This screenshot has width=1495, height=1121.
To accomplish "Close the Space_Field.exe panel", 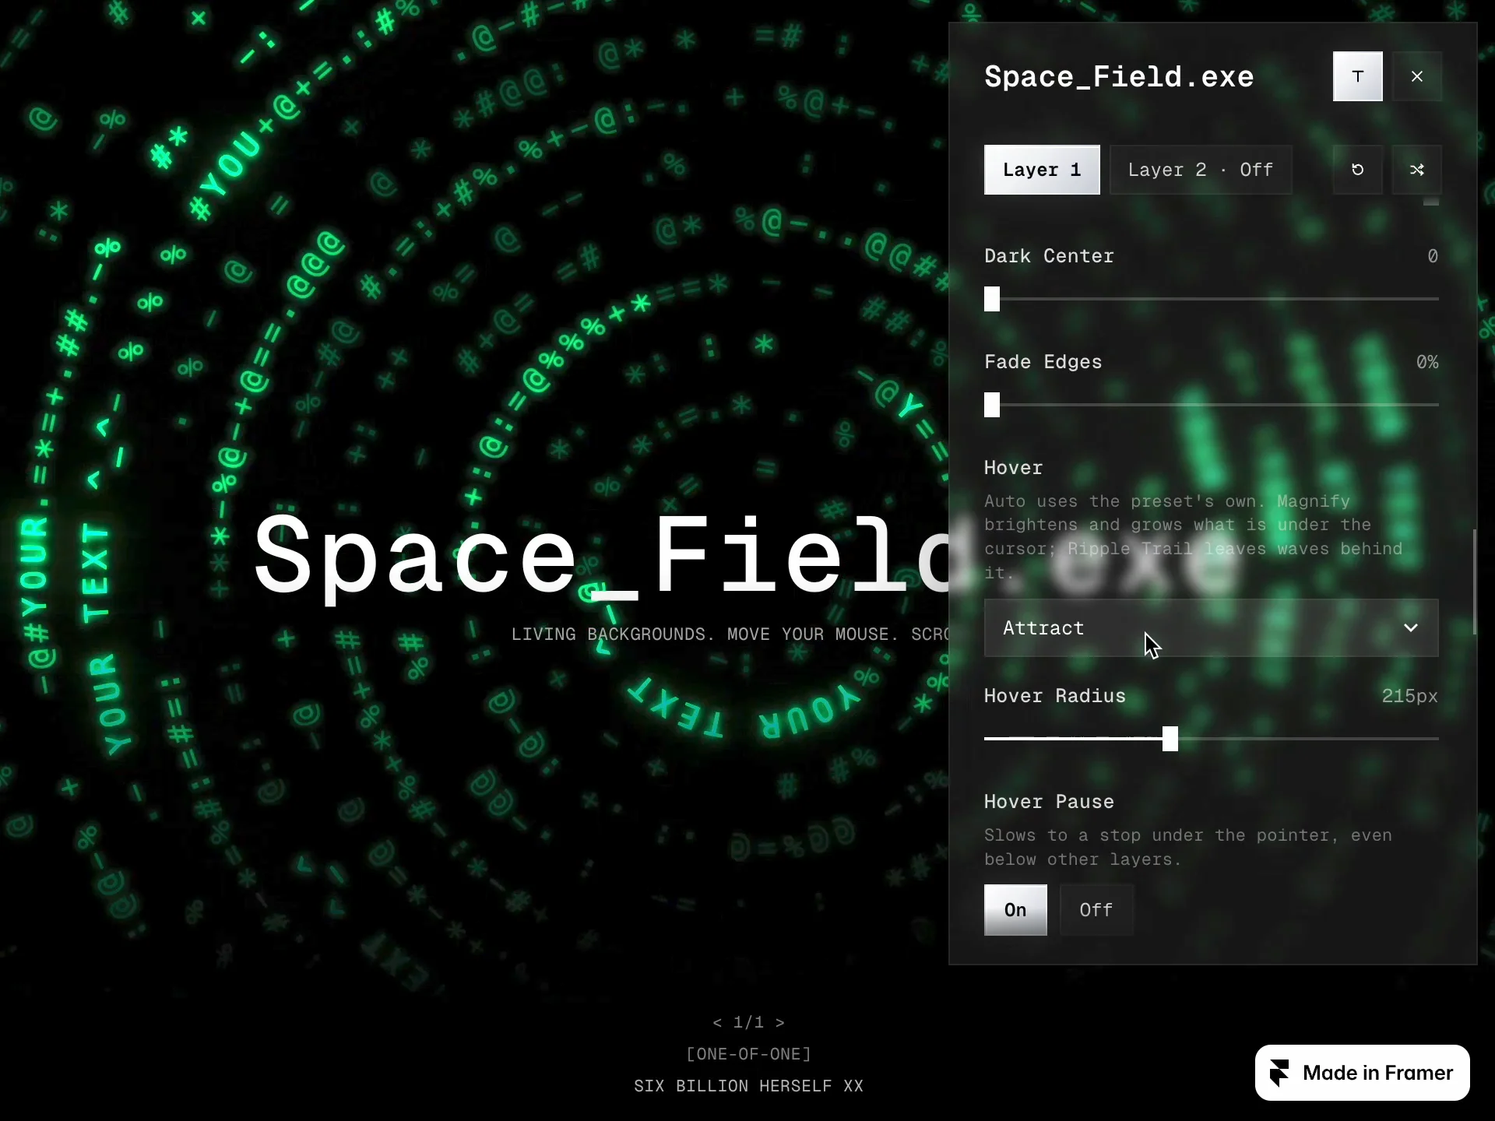I will pos(1416,76).
